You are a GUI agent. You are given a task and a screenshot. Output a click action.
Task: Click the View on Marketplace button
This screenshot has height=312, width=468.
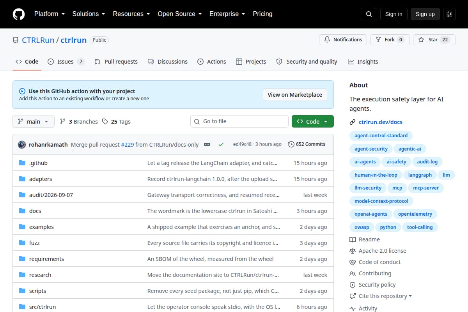[295, 95]
